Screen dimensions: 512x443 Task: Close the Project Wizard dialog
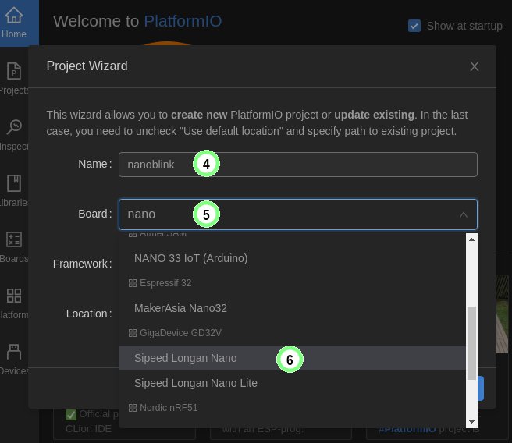(474, 66)
